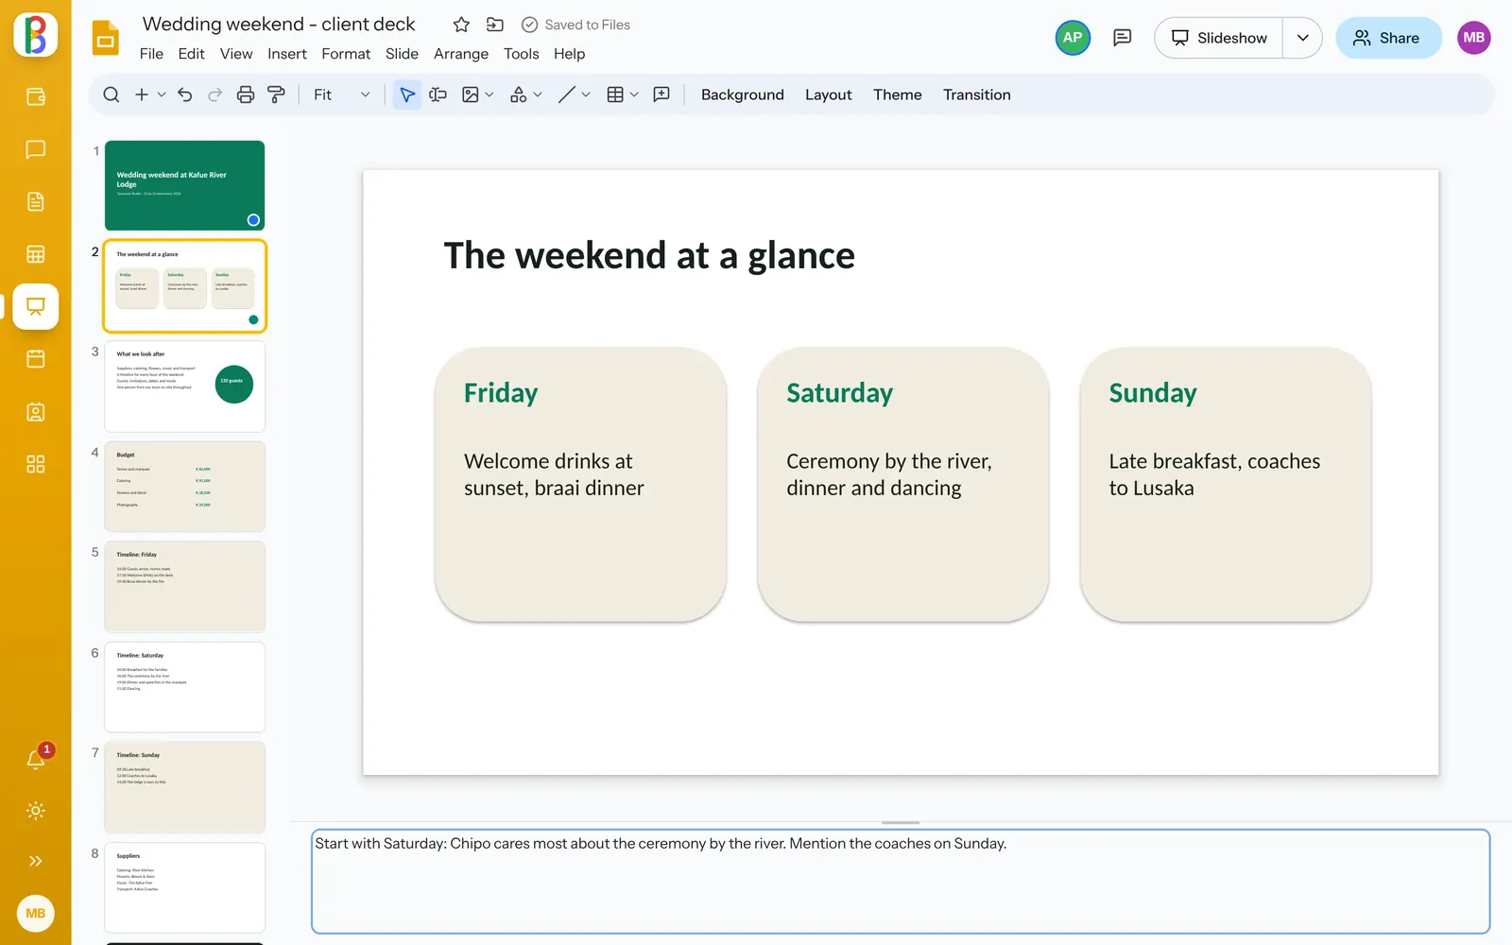The width and height of the screenshot is (1512, 945).
Task: Click the move to folder icon
Action: [x=494, y=25]
